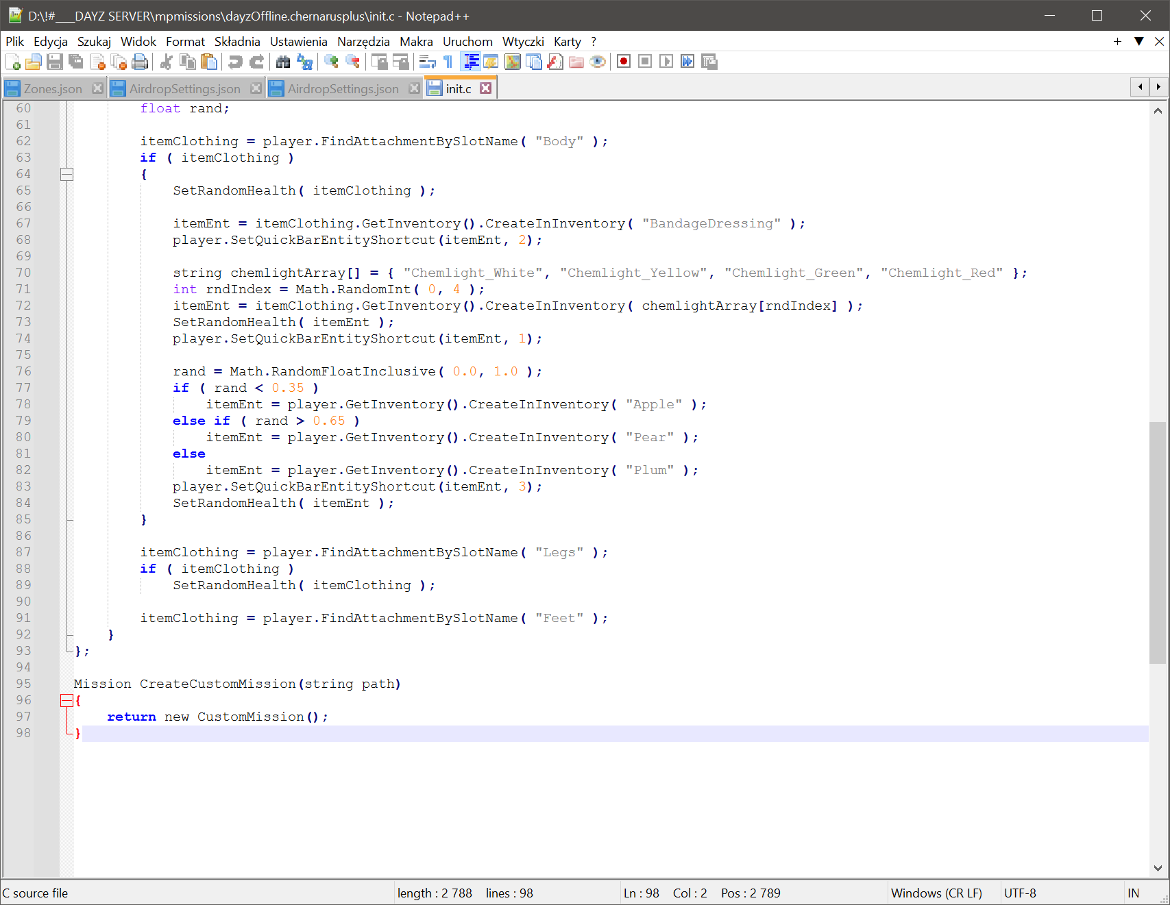Click vertical scrollbar down arrow
Viewport: 1170px width, 905px height.
[1158, 868]
